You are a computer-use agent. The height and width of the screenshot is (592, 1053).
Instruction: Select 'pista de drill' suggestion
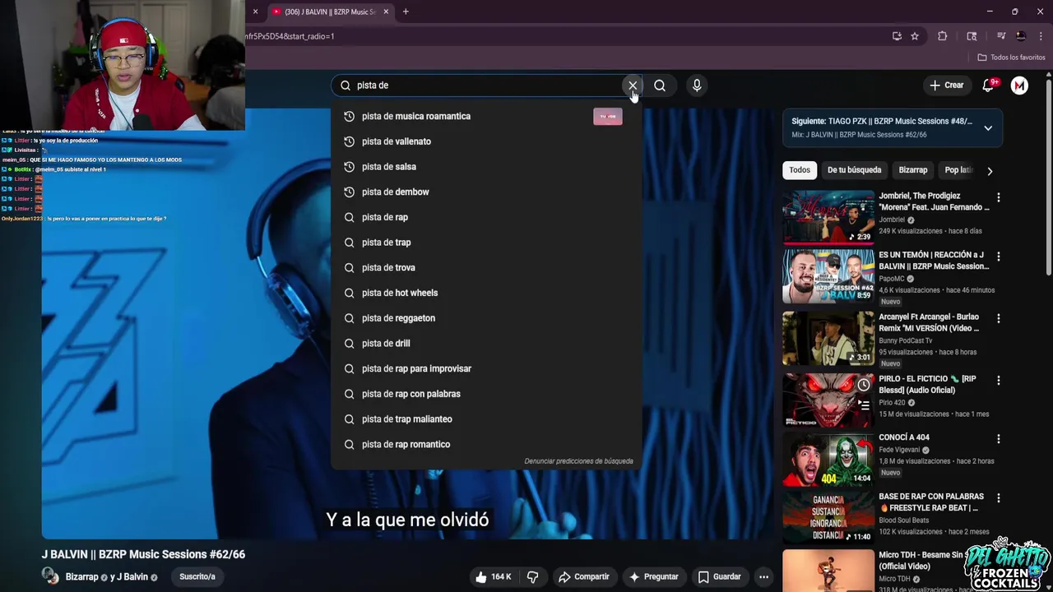click(486, 343)
